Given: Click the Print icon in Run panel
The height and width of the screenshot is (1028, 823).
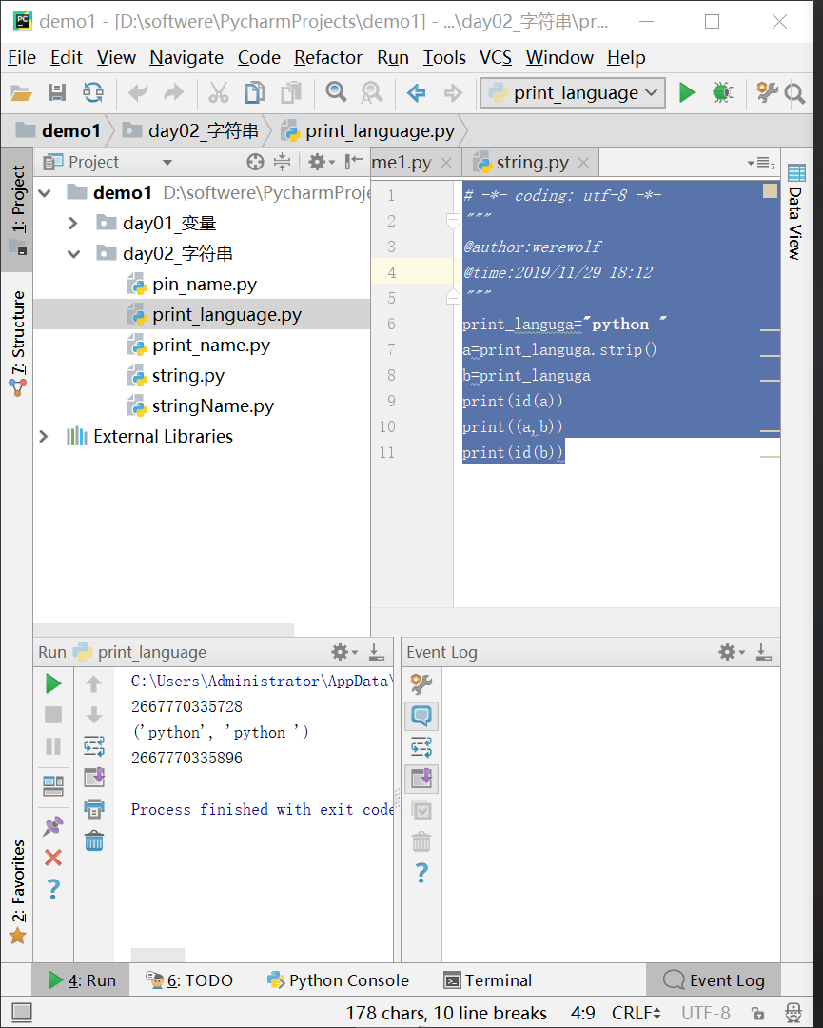Looking at the screenshot, I should click(x=94, y=808).
